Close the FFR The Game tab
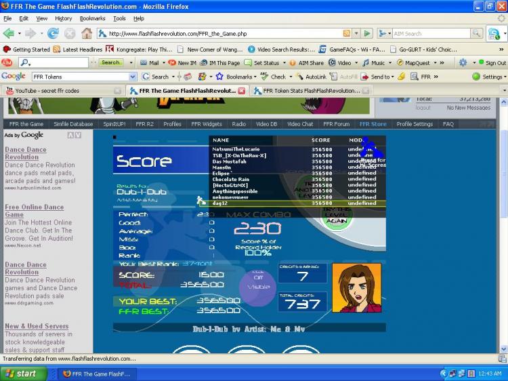Viewport: 508px width, 381px height. pyautogui.click(x=242, y=91)
